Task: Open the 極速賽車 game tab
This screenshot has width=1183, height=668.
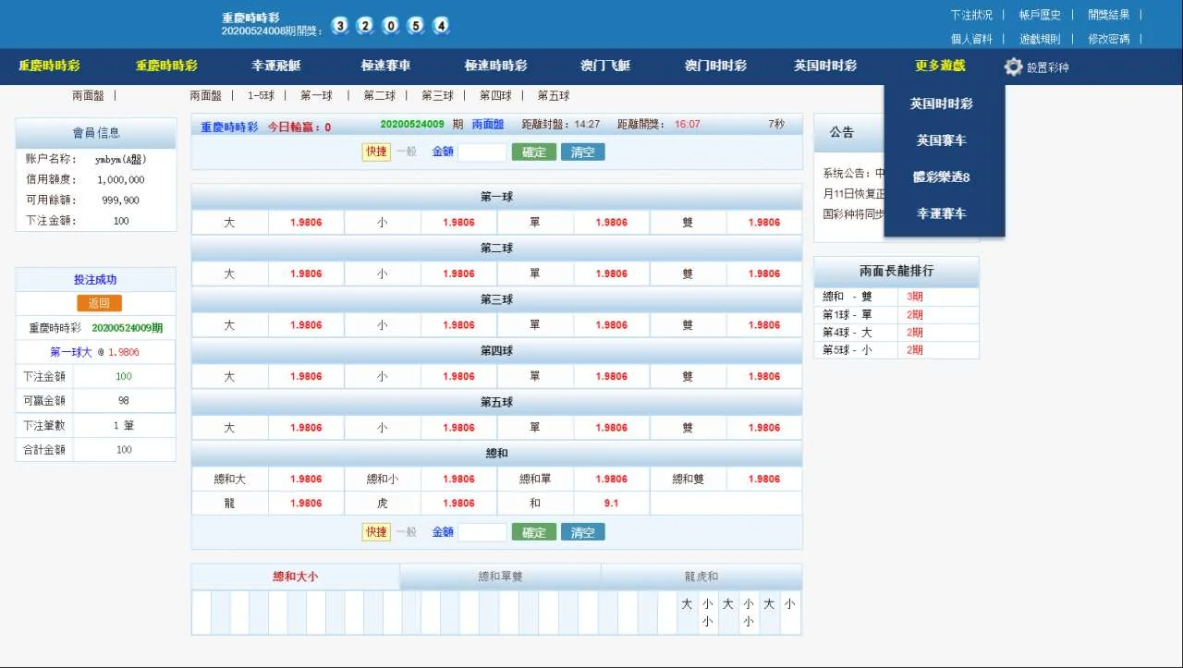Action: click(386, 66)
